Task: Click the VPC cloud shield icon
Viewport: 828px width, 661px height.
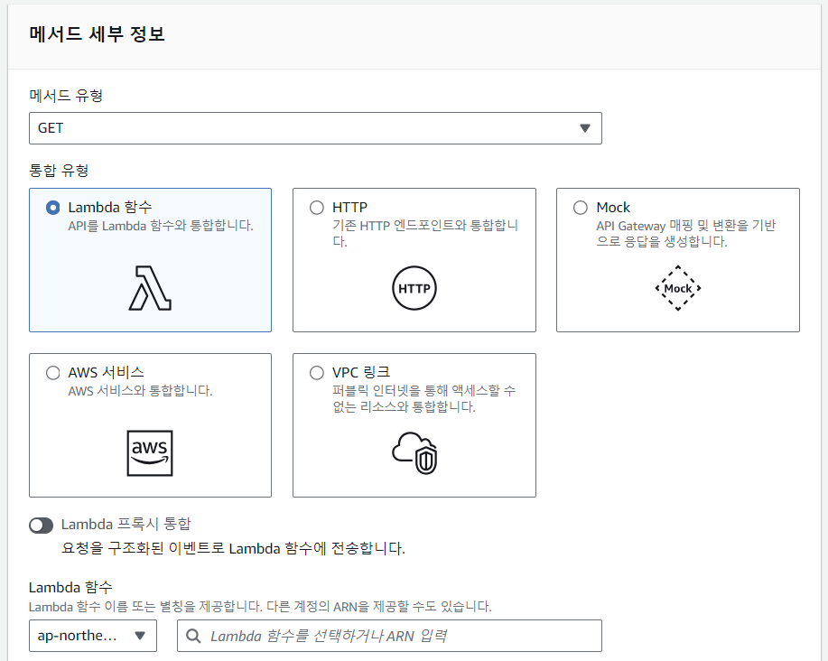Action: click(414, 453)
